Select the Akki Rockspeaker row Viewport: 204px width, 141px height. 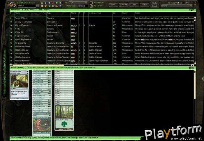click(102, 57)
